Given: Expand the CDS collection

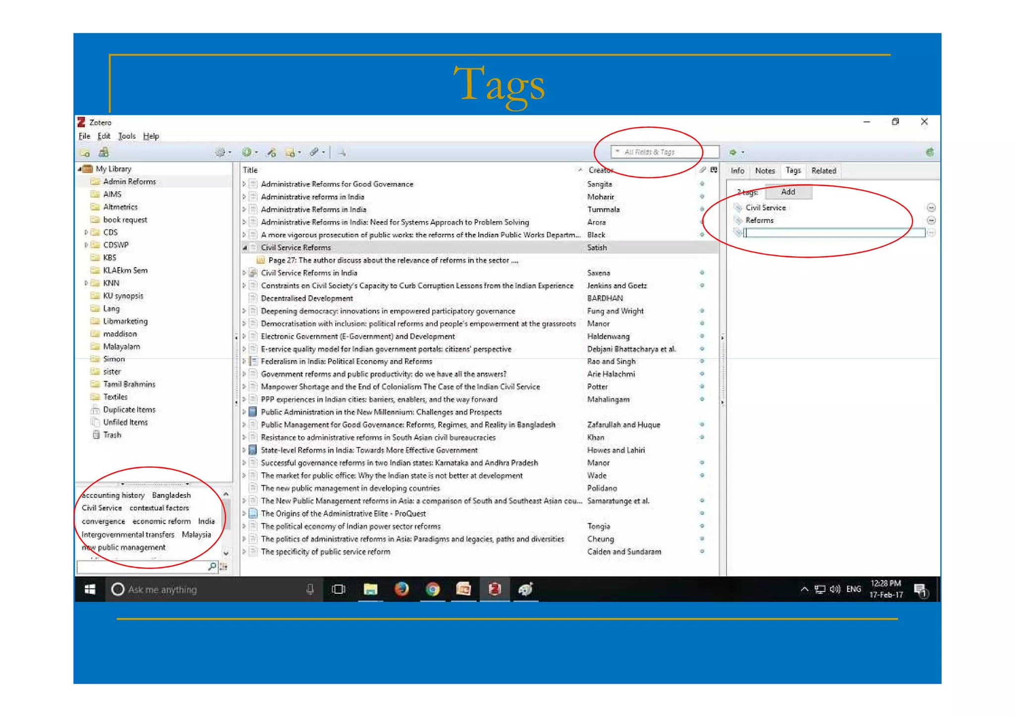Looking at the screenshot, I should [x=86, y=232].
